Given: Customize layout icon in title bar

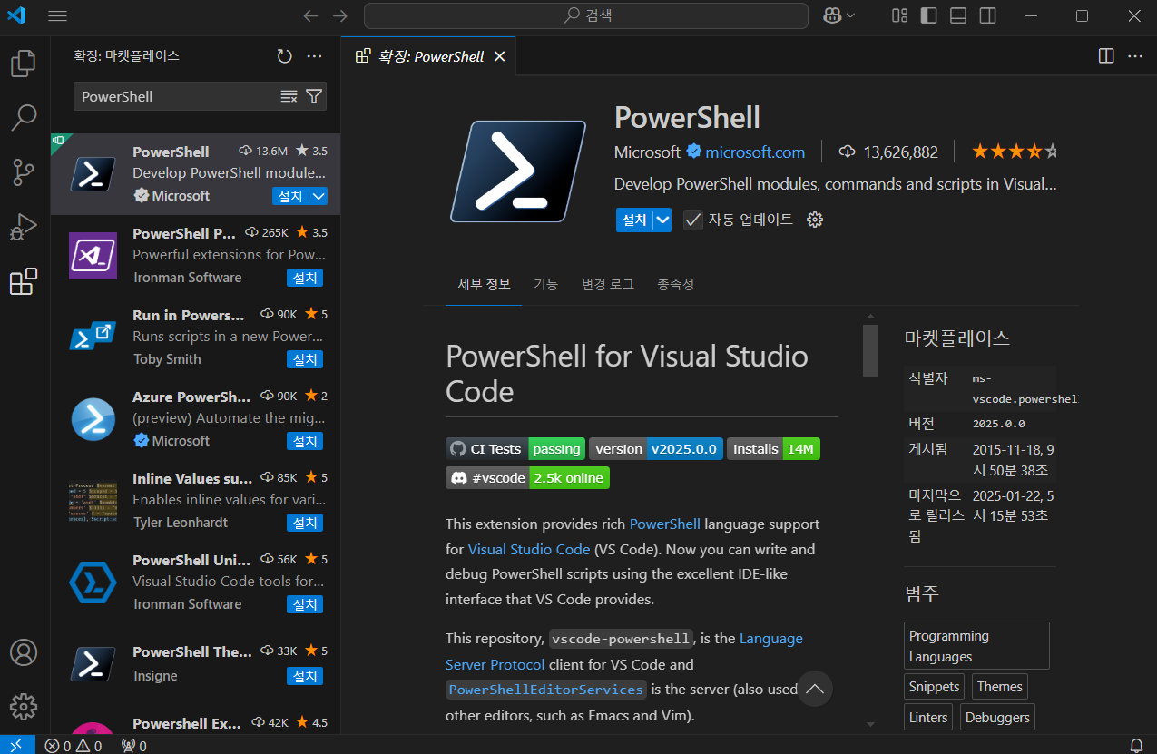Looking at the screenshot, I should (899, 15).
